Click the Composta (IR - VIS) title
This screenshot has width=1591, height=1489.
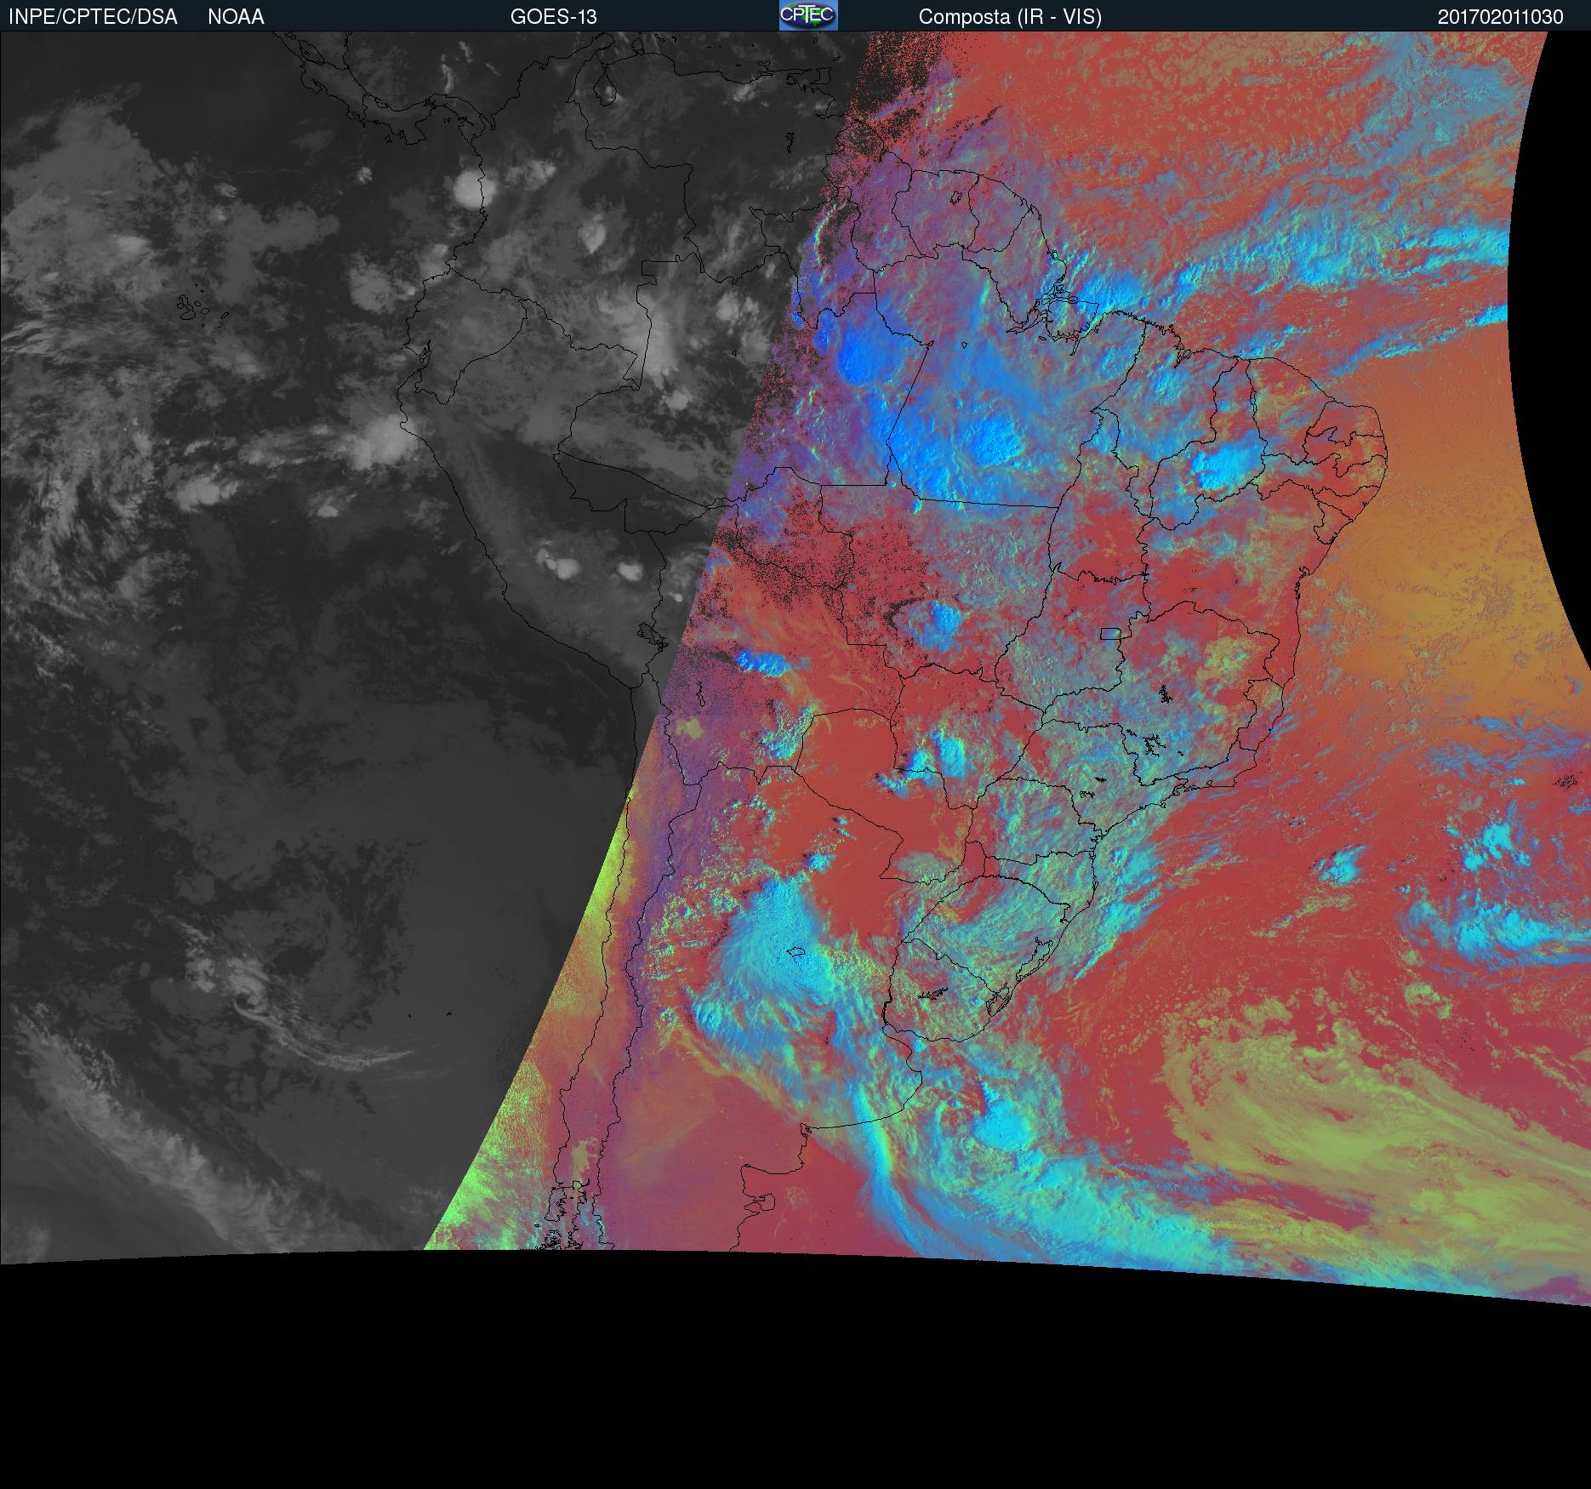[x=1010, y=17]
